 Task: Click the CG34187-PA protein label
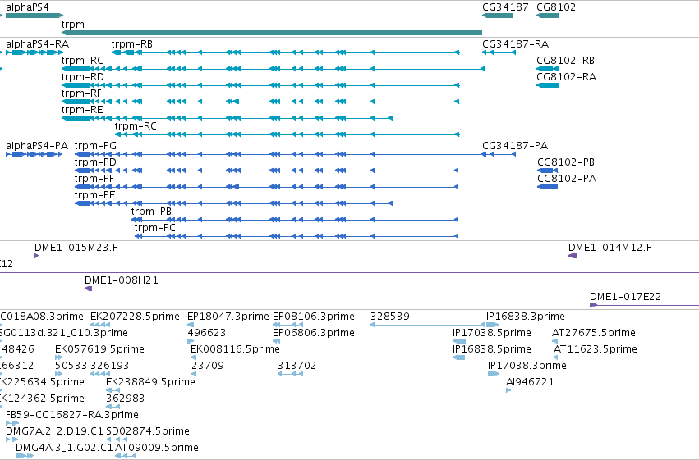tap(515, 146)
